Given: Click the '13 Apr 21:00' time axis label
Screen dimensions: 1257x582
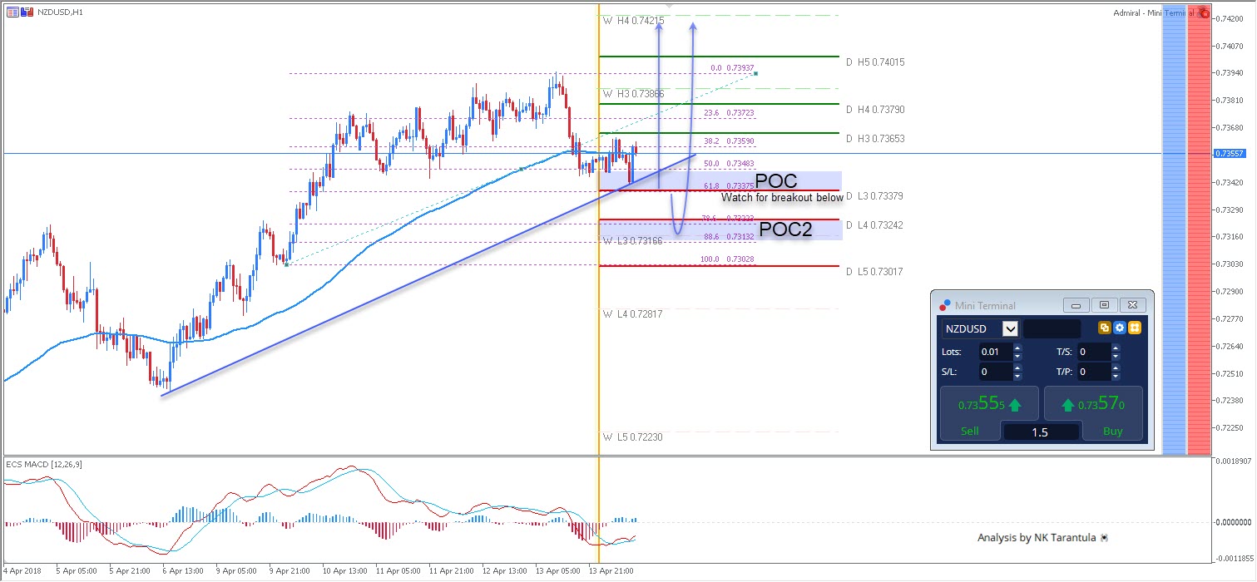Looking at the screenshot, I should 611,571.
